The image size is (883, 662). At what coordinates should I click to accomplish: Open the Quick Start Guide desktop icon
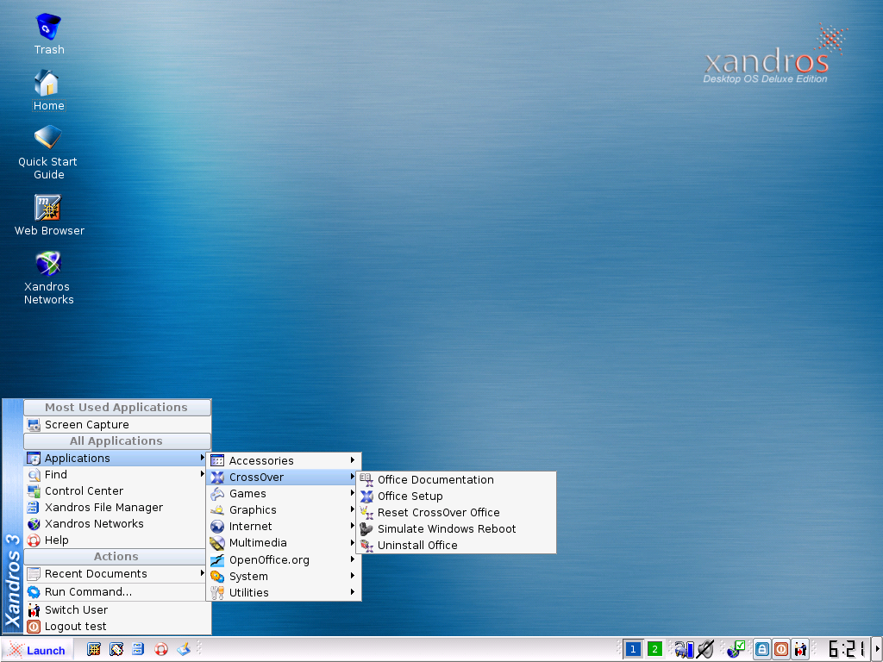[48, 152]
